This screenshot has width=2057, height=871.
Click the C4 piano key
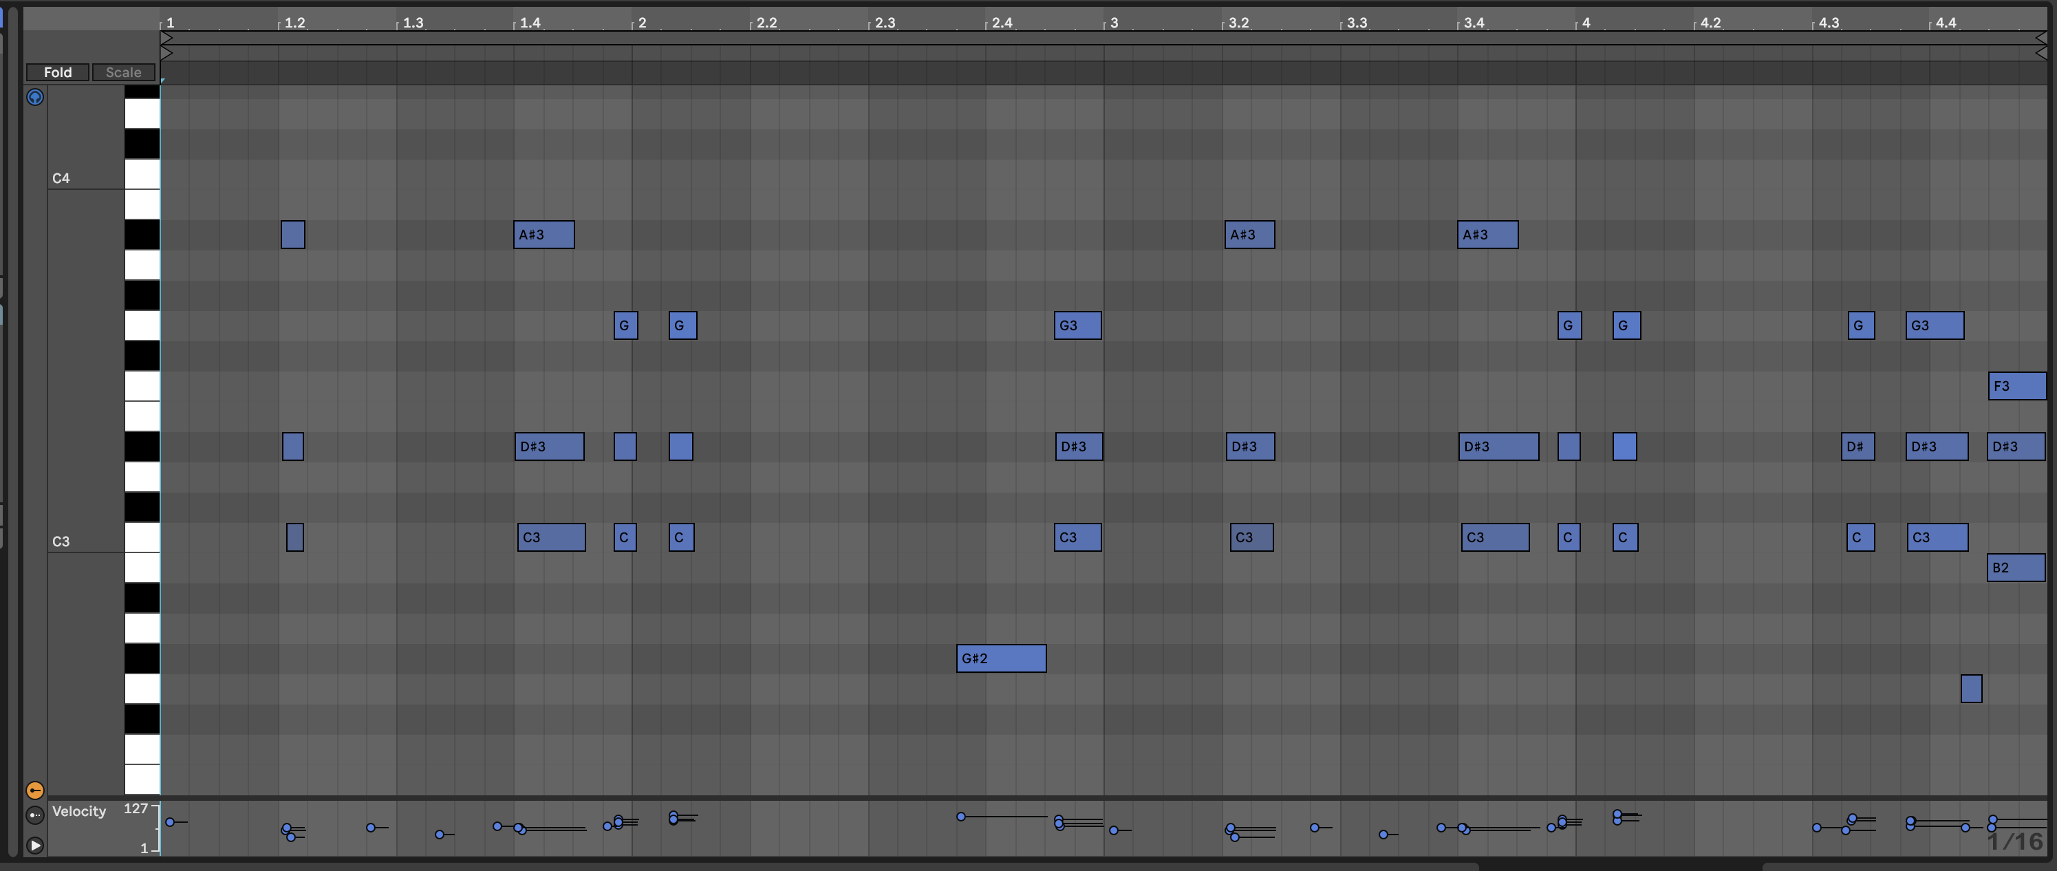tap(142, 174)
